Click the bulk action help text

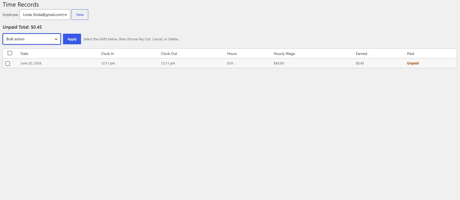[131, 39]
